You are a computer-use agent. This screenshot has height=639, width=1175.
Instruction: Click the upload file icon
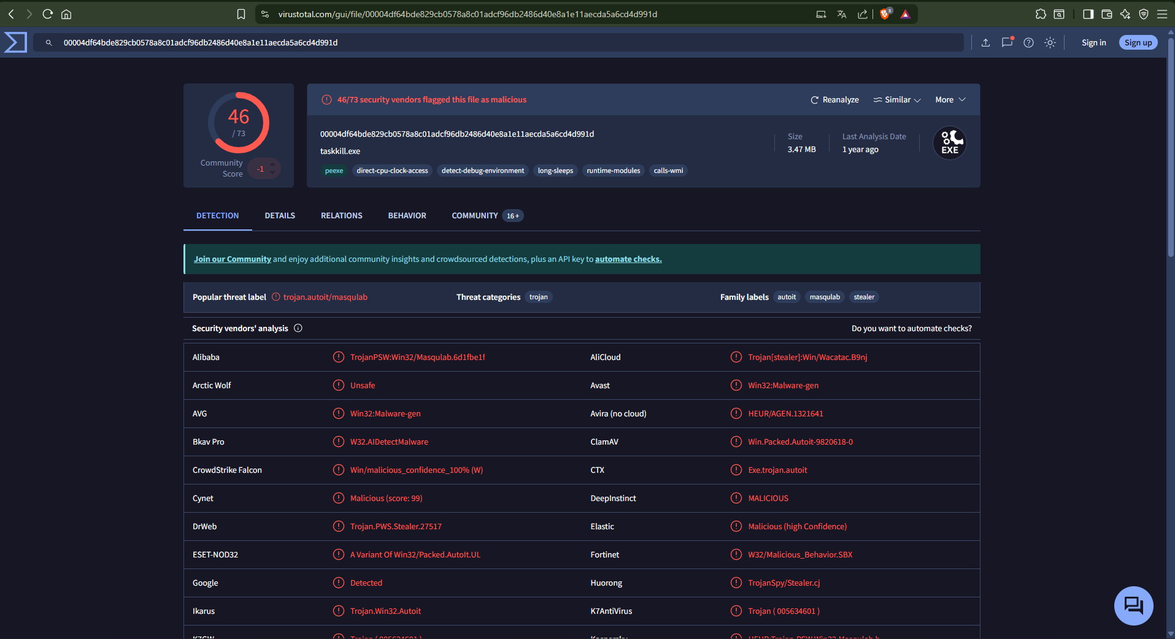pyautogui.click(x=985, y=42)
